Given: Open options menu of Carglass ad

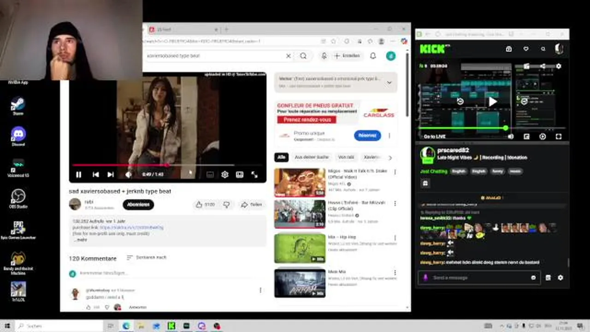Looking at the screenshot, I should coord(389,136).
